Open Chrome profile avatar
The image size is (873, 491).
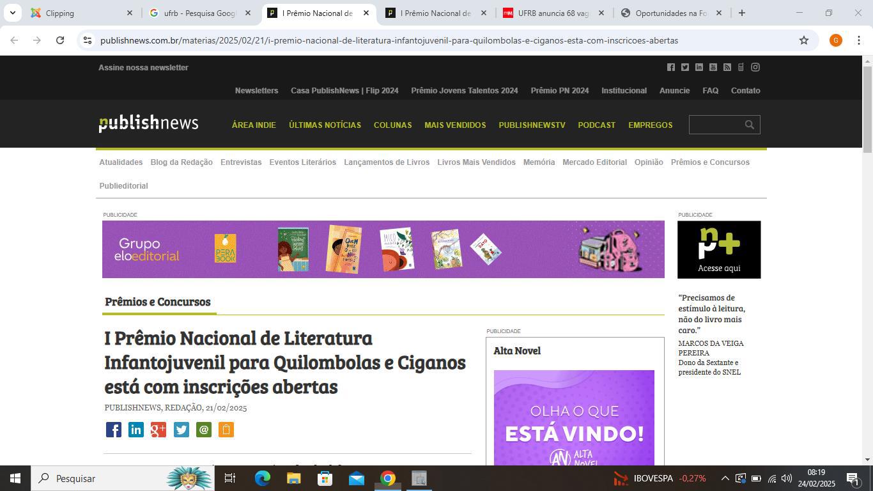[x=835, y=40]
